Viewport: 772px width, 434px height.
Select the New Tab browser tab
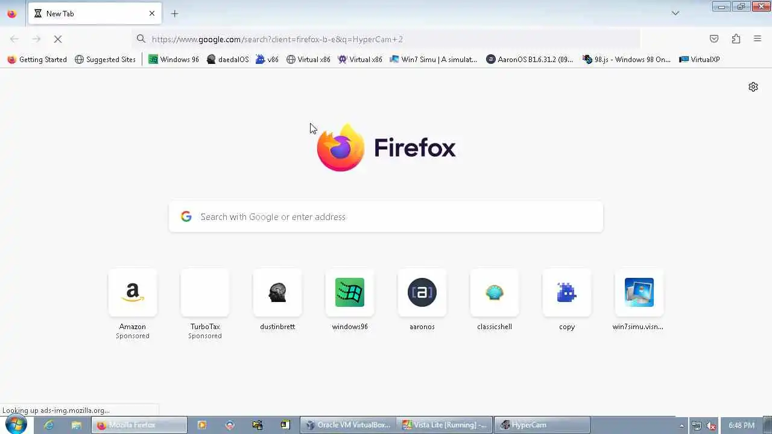pos(94,13)
